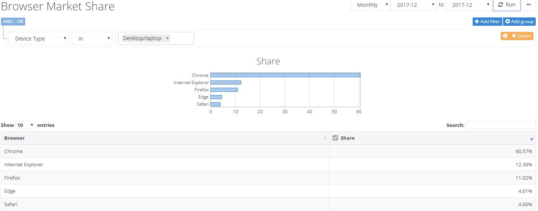This screenshot has height=211, width=538.
Task: Click the Browser column sort arrows
Action: click(x=325, y=138)
